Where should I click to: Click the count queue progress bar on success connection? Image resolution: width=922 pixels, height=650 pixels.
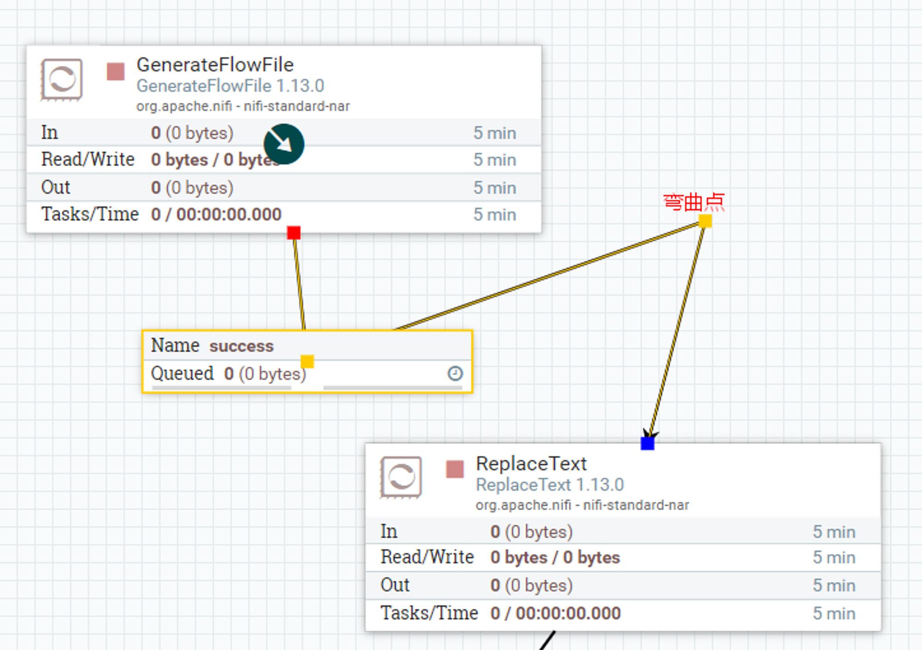coord(221,388)
